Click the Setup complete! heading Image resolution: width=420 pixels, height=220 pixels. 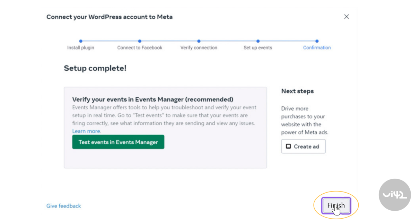(x=95, y=68)
